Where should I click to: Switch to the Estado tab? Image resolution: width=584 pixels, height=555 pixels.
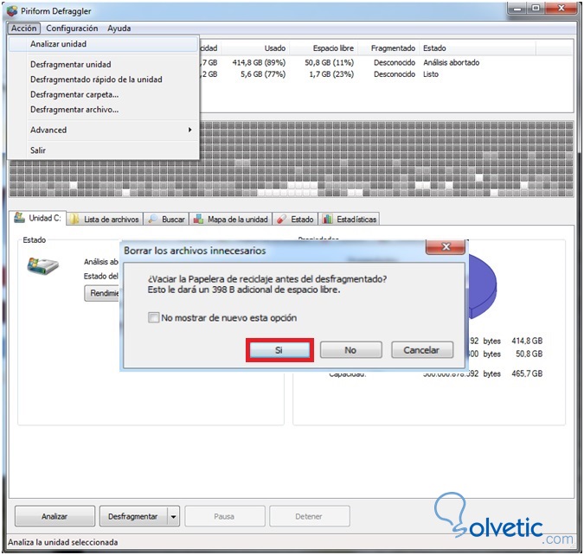[x=296, y=219]
